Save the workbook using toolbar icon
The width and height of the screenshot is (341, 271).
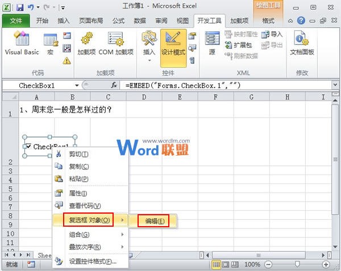(x=20, y=7)
